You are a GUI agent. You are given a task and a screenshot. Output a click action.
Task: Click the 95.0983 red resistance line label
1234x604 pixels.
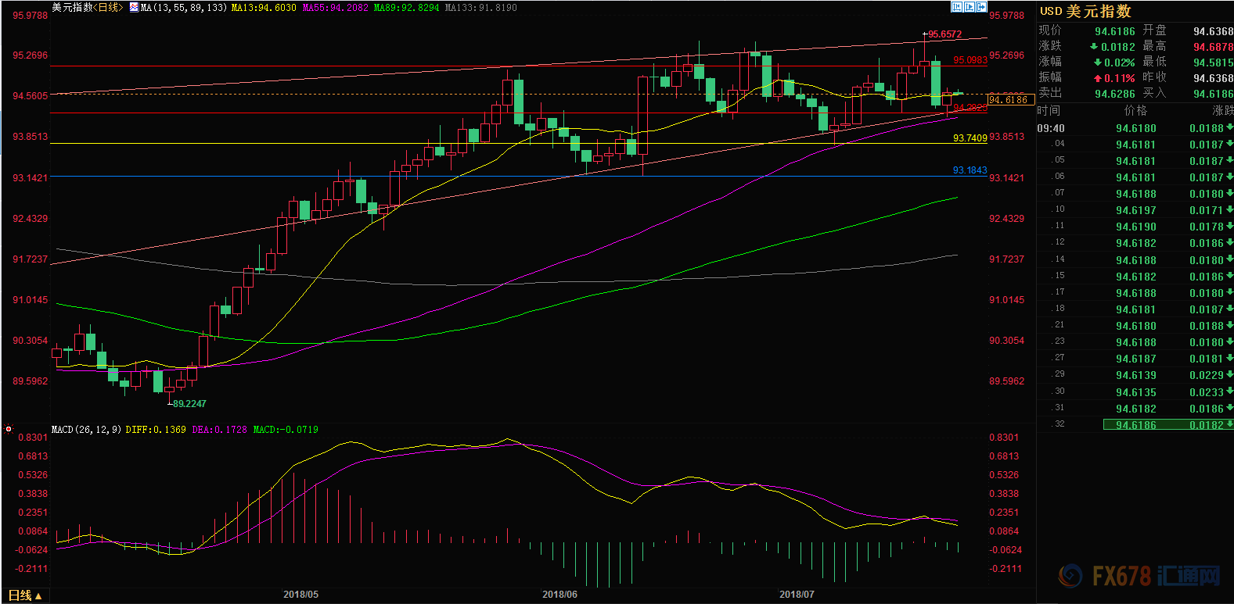coord(970,60)
